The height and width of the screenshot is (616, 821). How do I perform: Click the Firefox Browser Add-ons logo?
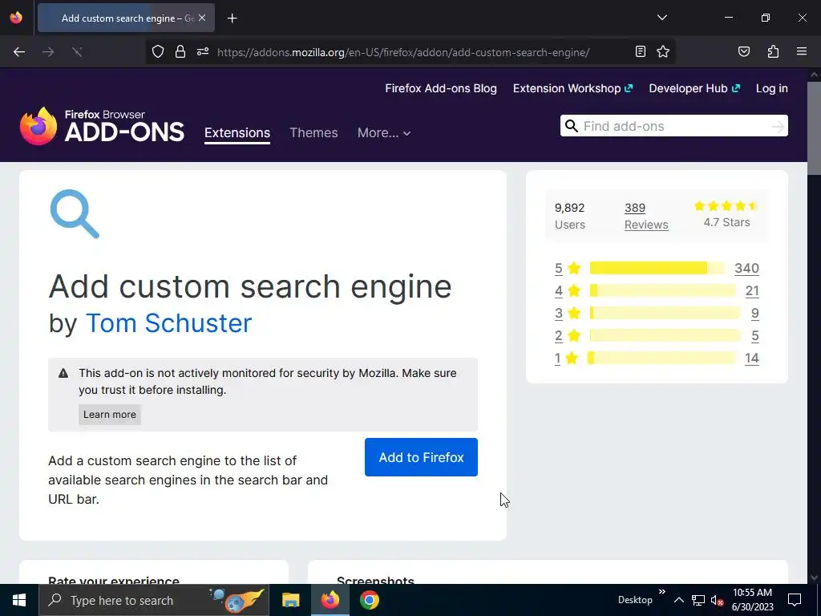pos(102,126)
